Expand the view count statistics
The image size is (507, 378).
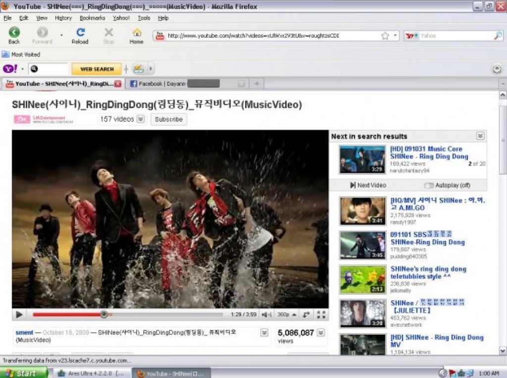tap(321, 333)
